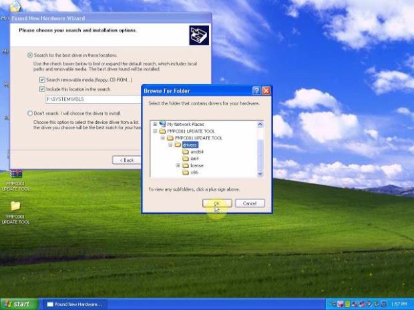Toggle 'Include this location in the search' checkbox
The height and width of the screenshot is (310, 414).
click(x=42, y=89)
